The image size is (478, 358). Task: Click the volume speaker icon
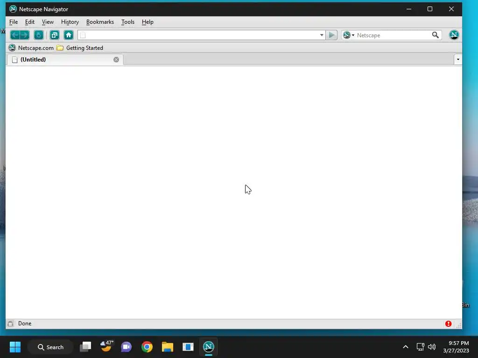[432, 347]
